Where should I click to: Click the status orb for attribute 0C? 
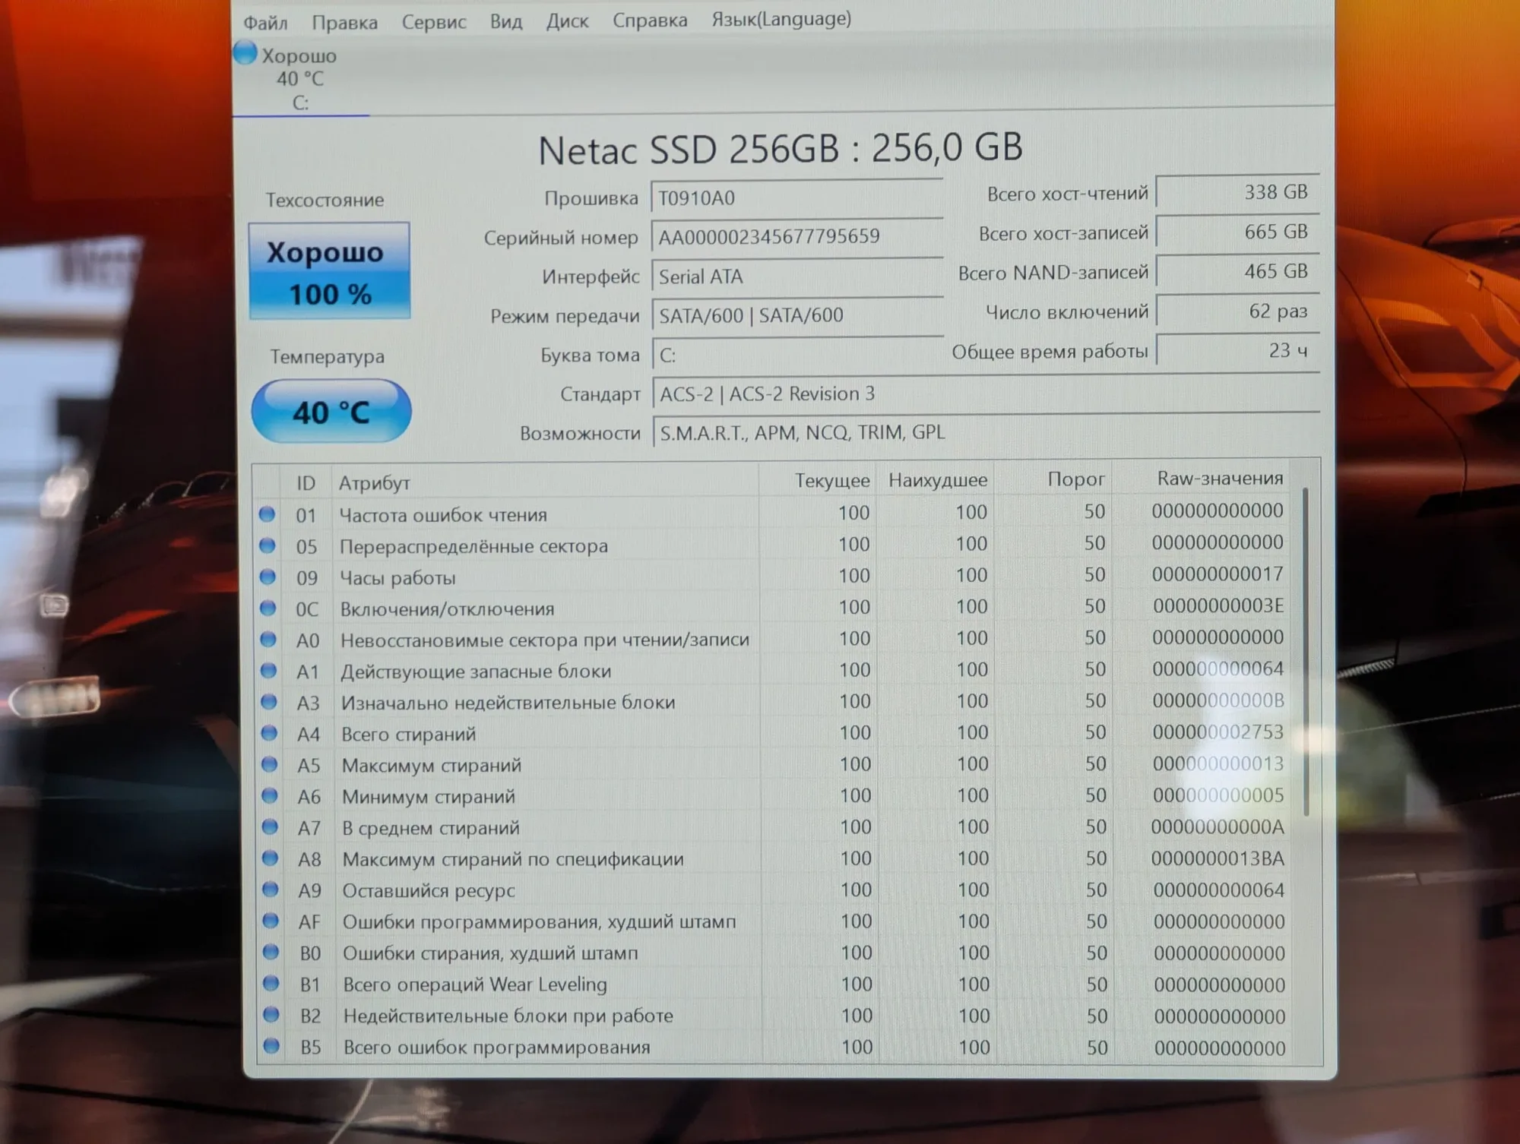point(268,608)
